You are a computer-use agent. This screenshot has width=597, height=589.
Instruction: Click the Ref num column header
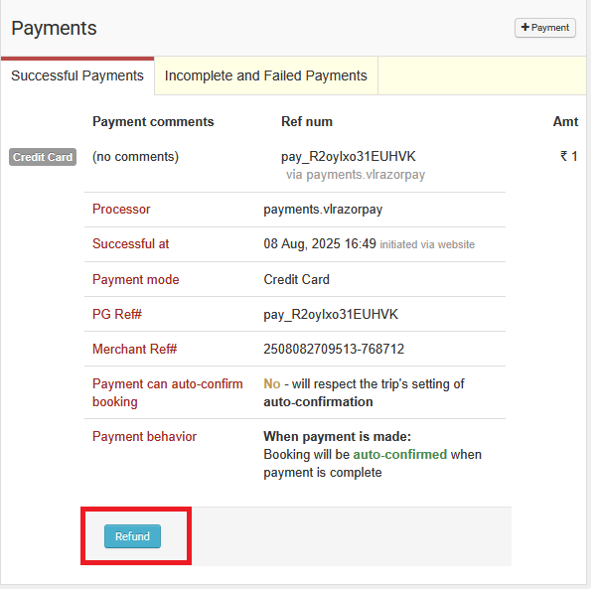tap(307, 121)
